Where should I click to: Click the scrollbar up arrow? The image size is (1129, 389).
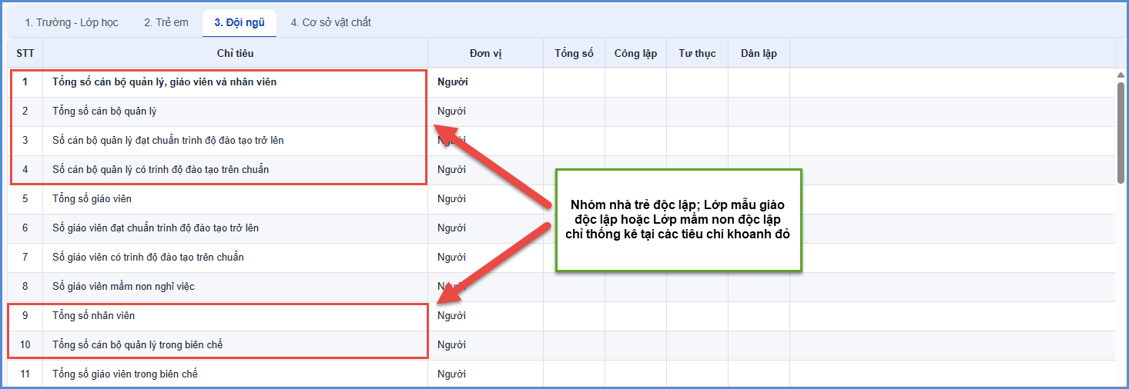[1121, 75]
